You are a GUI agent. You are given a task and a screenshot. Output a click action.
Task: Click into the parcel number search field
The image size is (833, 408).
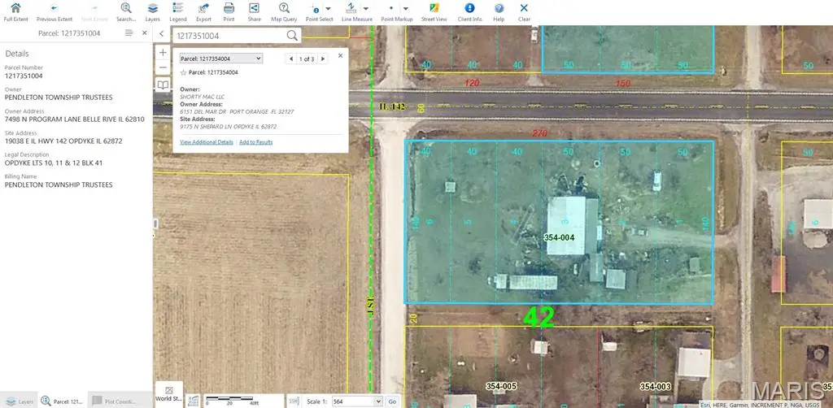pyautogui.click(x=228, y=36)
